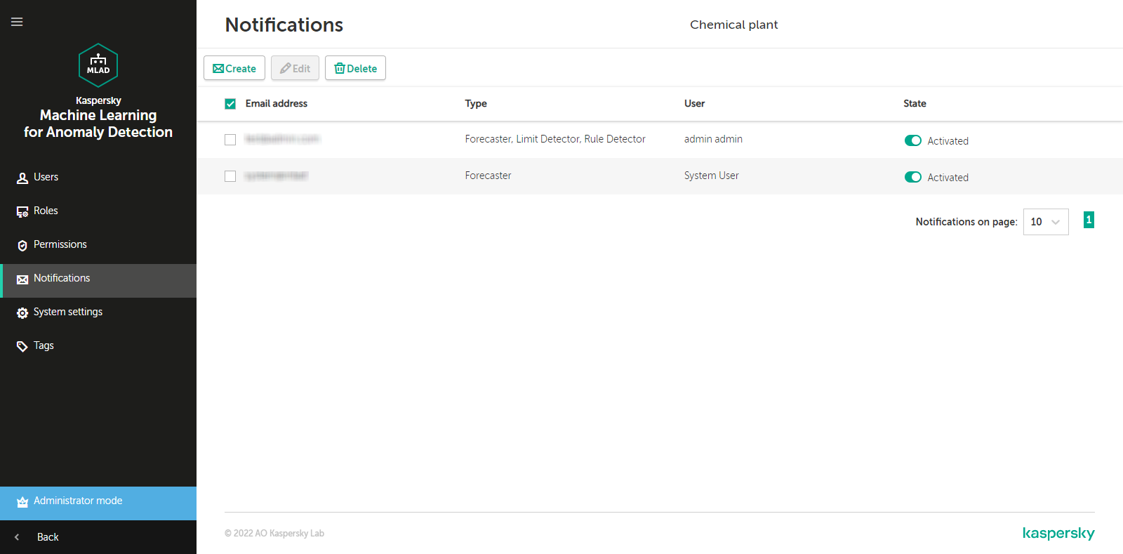Click the hamburger menu icon
This screenshot has width=1123, height=554.
(17, 22)
